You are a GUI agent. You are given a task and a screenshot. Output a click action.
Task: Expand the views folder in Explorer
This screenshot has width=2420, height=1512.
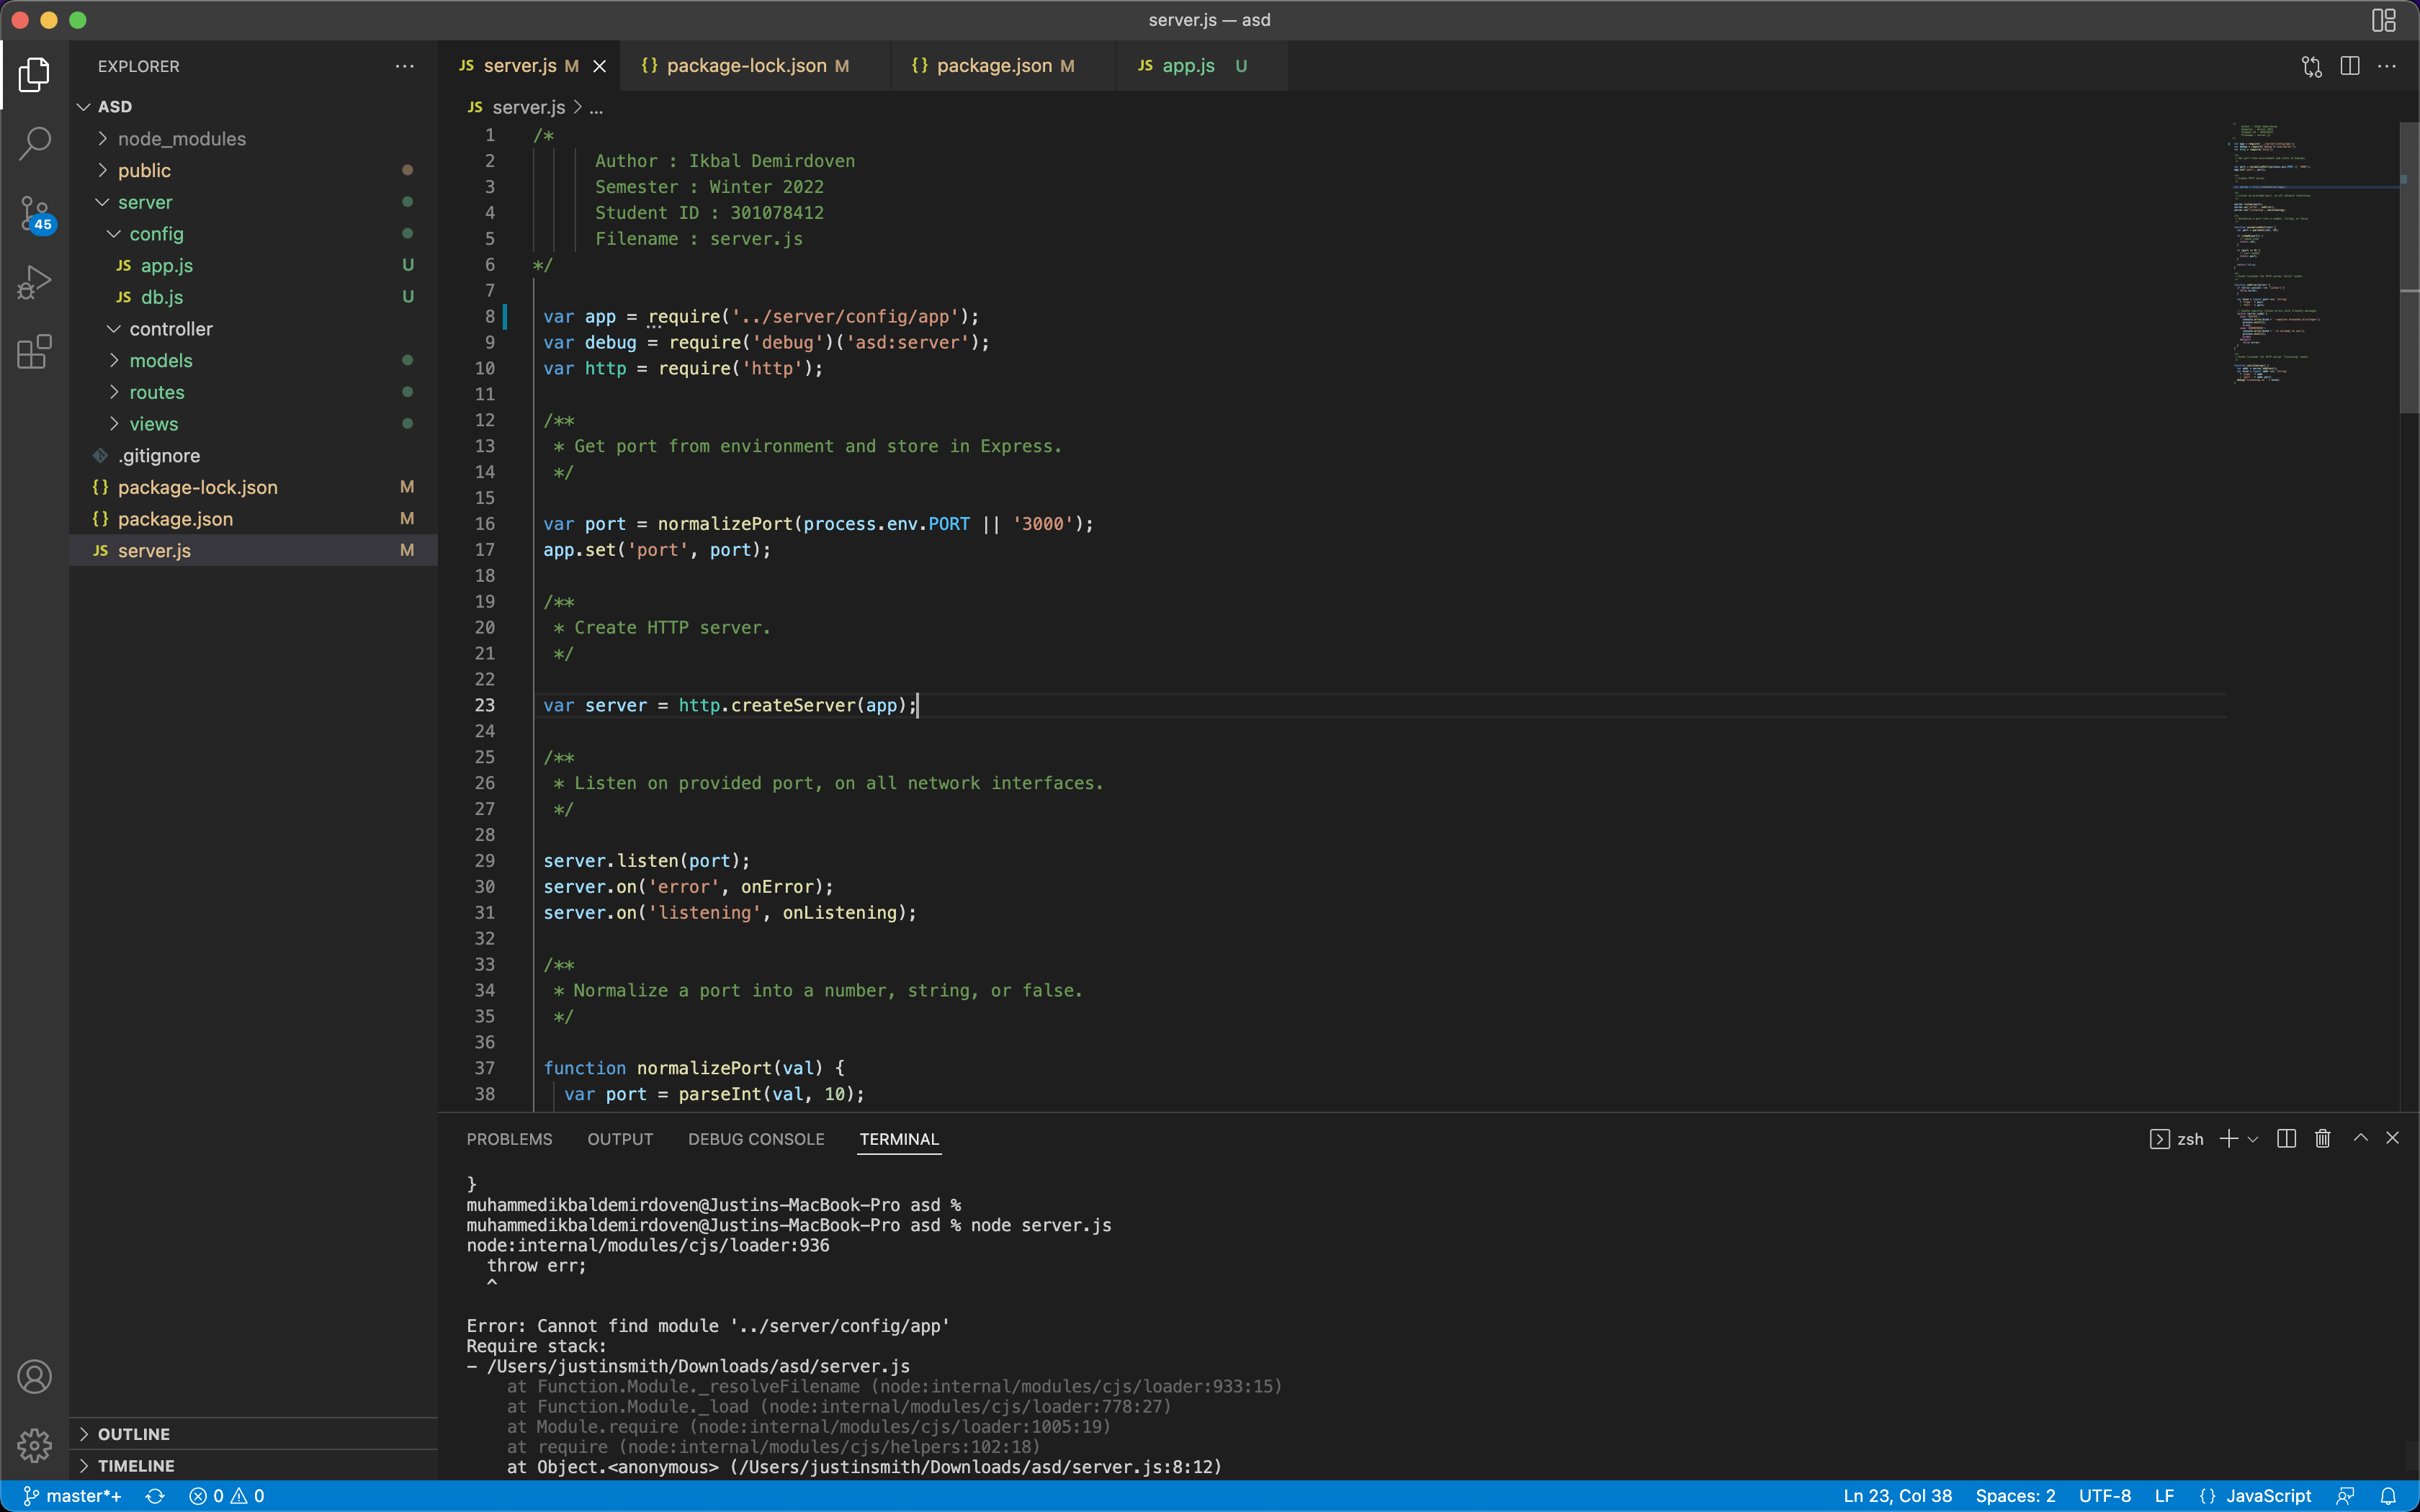click(155, 423)
